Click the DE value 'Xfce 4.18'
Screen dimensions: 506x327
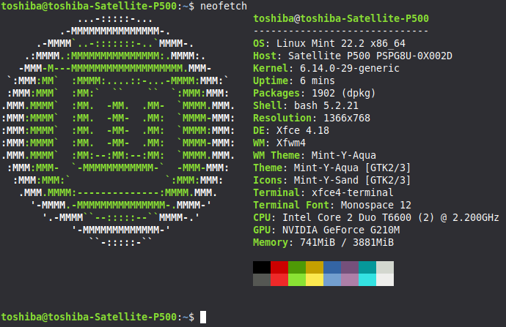(x=303, y=130)
